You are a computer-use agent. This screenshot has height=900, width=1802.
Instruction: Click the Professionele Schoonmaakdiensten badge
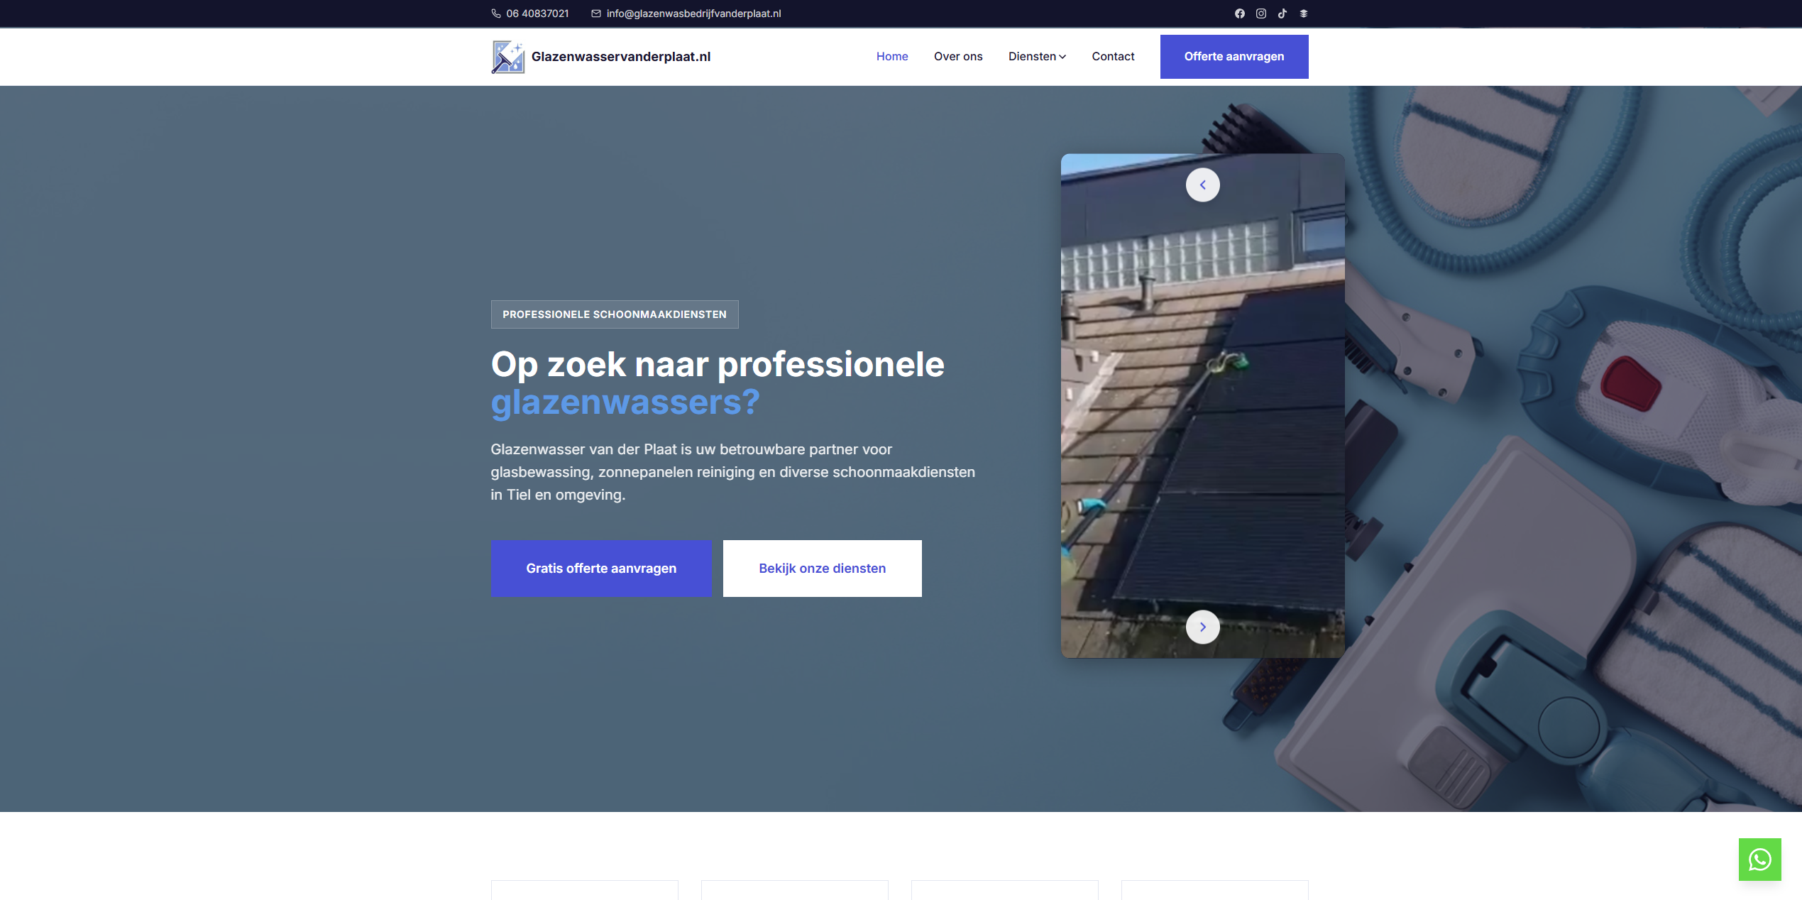614,314
